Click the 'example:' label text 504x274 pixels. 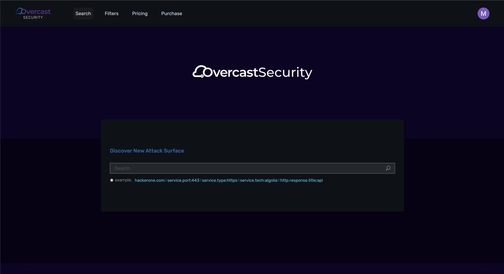[x=123, y=180]
